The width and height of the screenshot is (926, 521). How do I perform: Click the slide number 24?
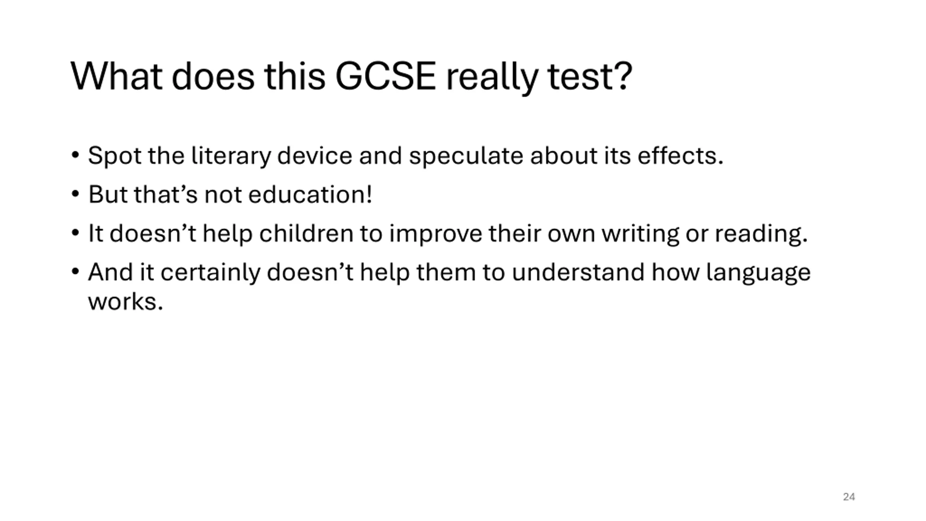(849, 497)
